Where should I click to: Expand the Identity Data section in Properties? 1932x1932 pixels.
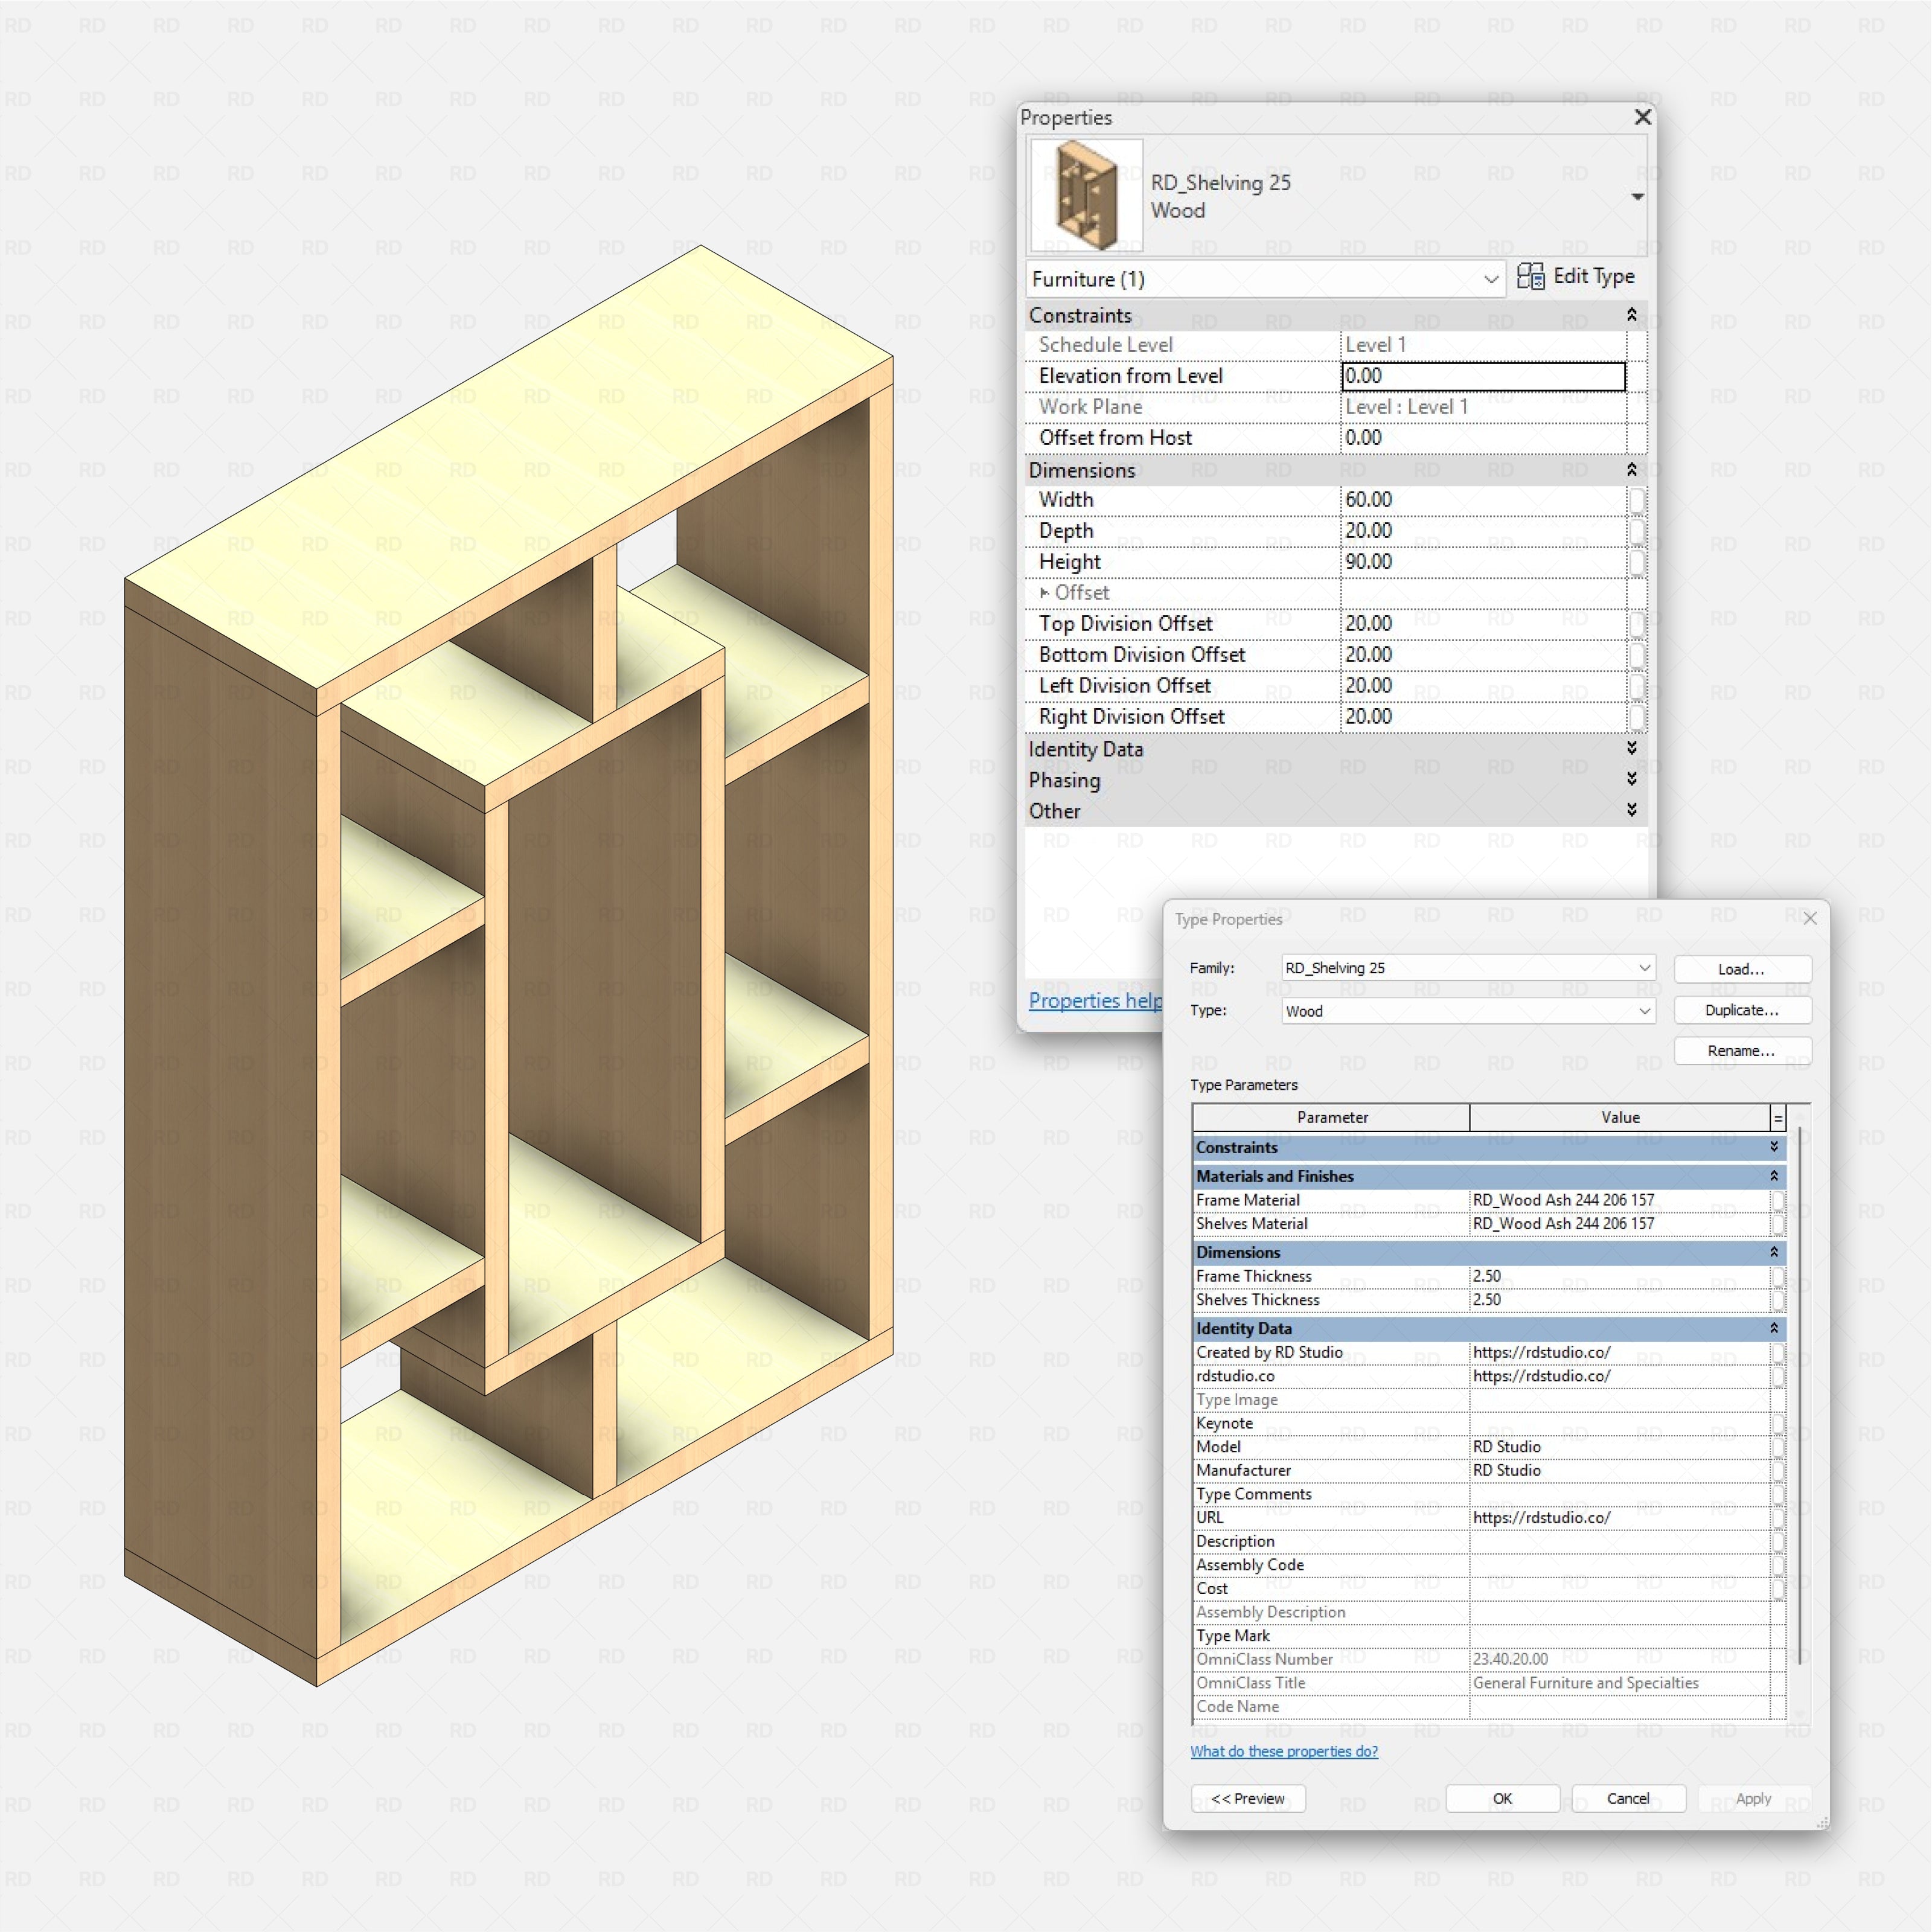coord(1631,748)
